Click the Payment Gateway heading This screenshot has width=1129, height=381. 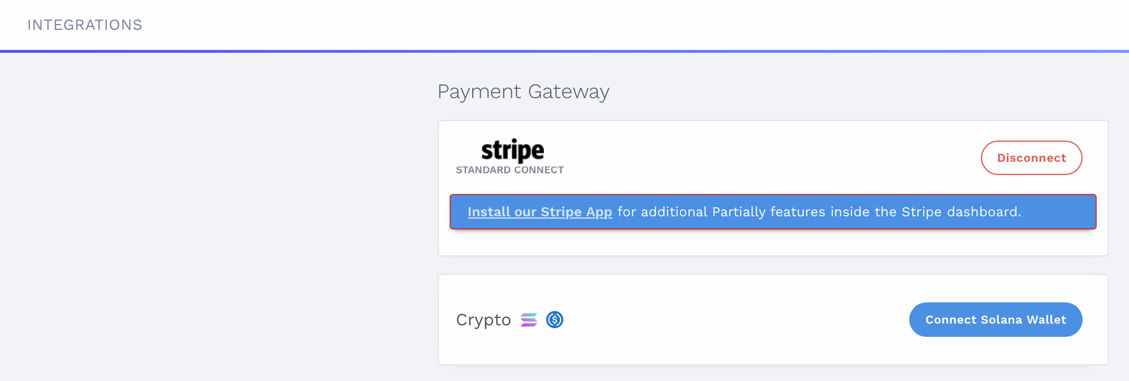(x=523, y=92)
